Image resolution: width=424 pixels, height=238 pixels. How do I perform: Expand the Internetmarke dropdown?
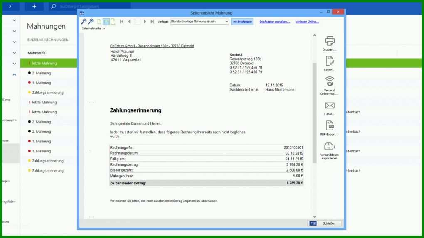point(94,29)
